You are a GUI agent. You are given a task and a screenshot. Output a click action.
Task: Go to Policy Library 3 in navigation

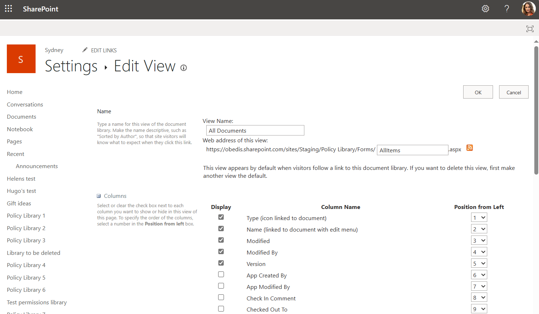click(26, 241)
